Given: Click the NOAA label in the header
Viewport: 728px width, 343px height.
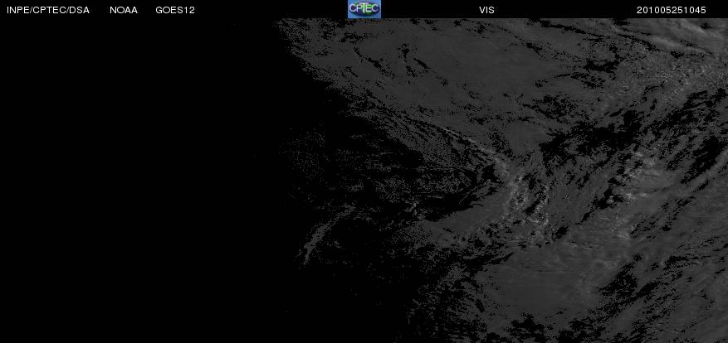Looking at the screenshot, I should click(x=124, y=10).
